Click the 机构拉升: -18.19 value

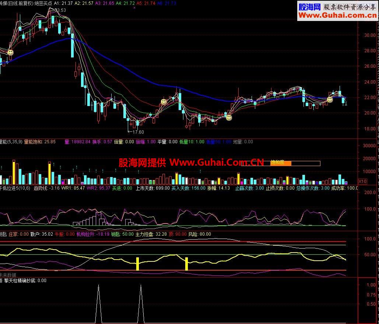[x=93, y=234]
